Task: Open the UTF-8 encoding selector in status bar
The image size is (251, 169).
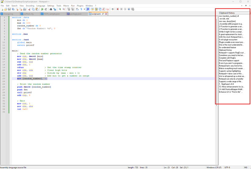Action: click(x=228, y=167)
